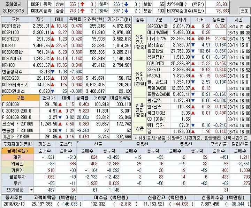This screenshot has width=251, height=208.
Task: Click the 금융투자 investor row label
Action: [17, 177]
